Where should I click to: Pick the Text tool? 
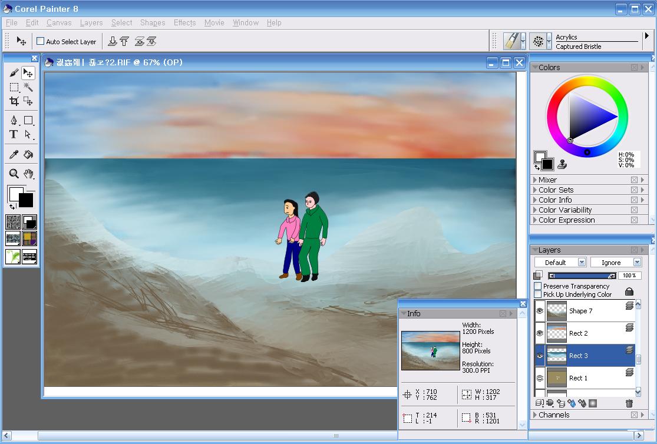(x=14, y=134)
